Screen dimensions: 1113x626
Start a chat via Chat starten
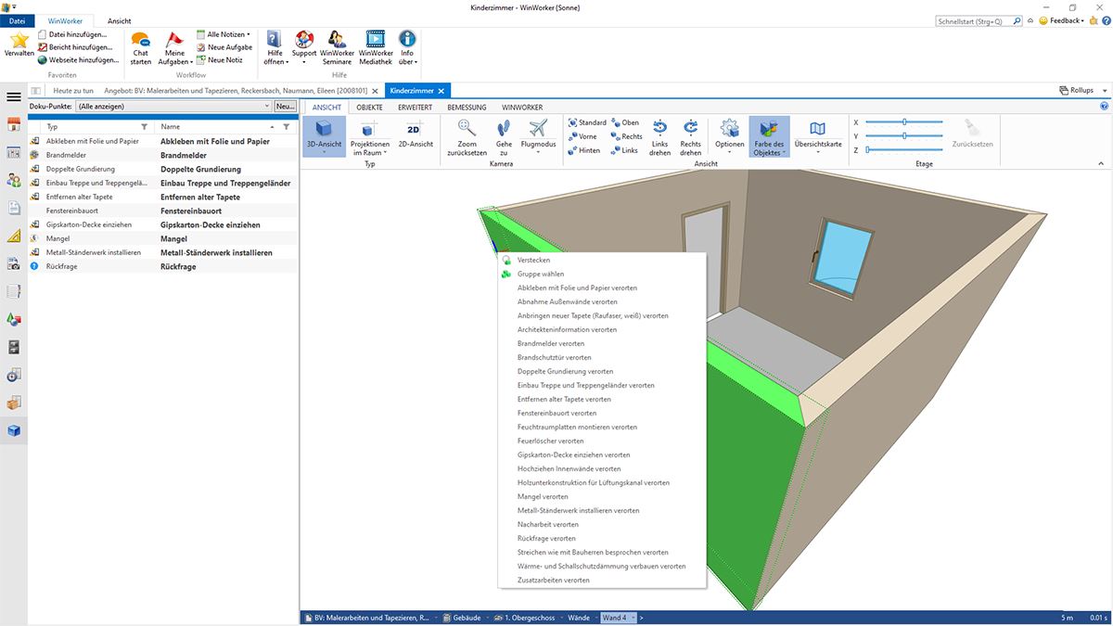tap(140, 47)
